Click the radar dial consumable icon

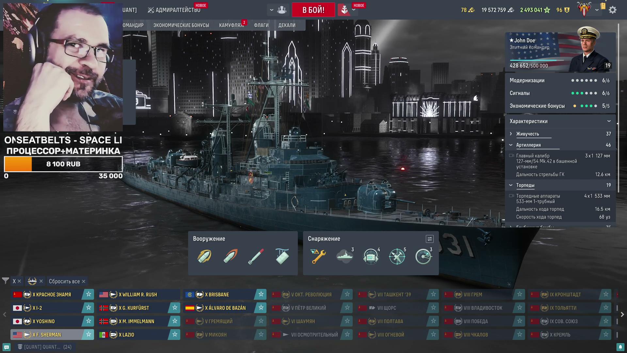click(x=423, y=256)
